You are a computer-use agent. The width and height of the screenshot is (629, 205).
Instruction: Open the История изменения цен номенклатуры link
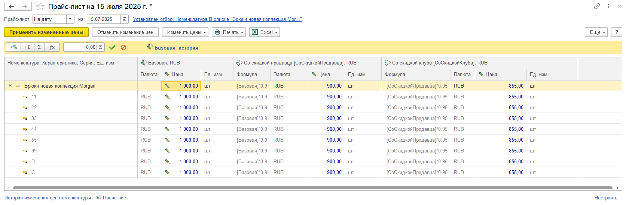(48, 198)
